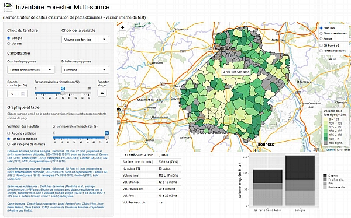Click the Vendôme label on map
The width and height of the screenshot is (351, 218).
[157, 63]
